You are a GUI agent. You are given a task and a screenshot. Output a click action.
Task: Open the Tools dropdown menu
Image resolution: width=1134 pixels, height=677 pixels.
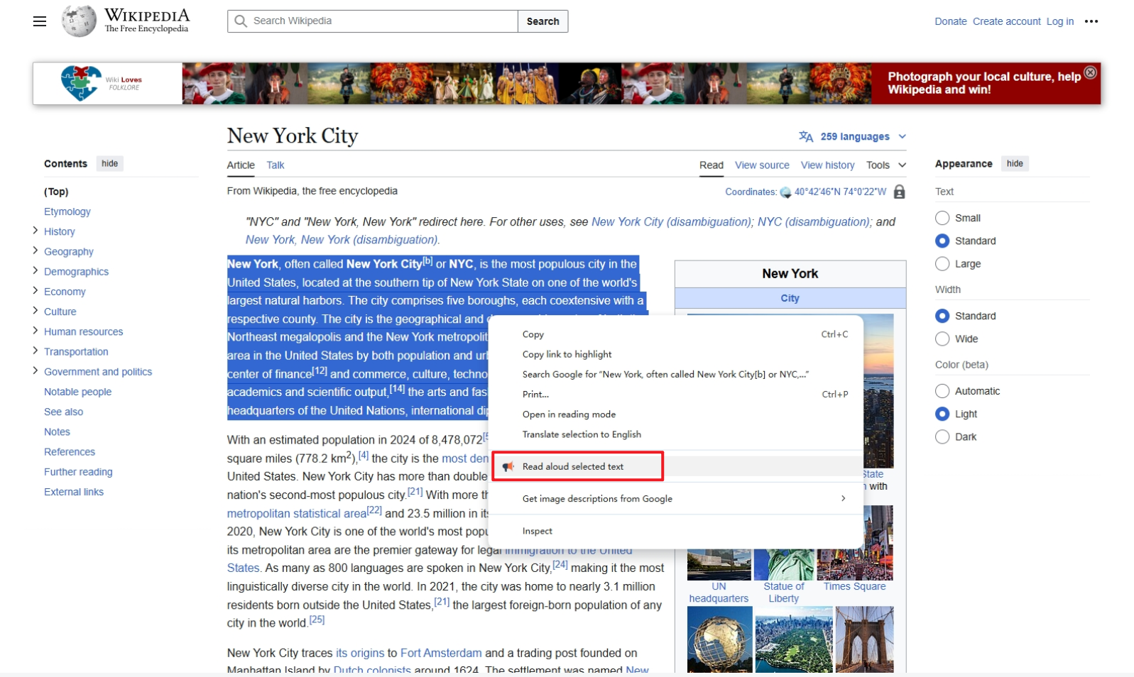[x=886, y=165]
